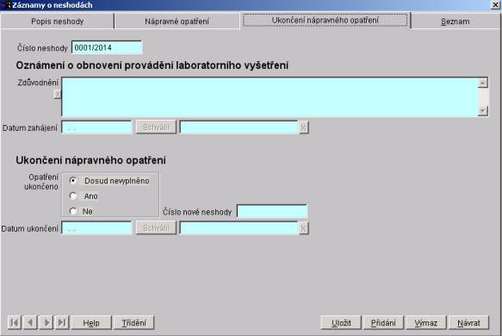Click the Uložit button
This screenshot has width=502, height=336.
tap(341, 322)
